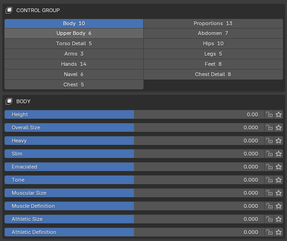Click the Body panel header icon

9,101
